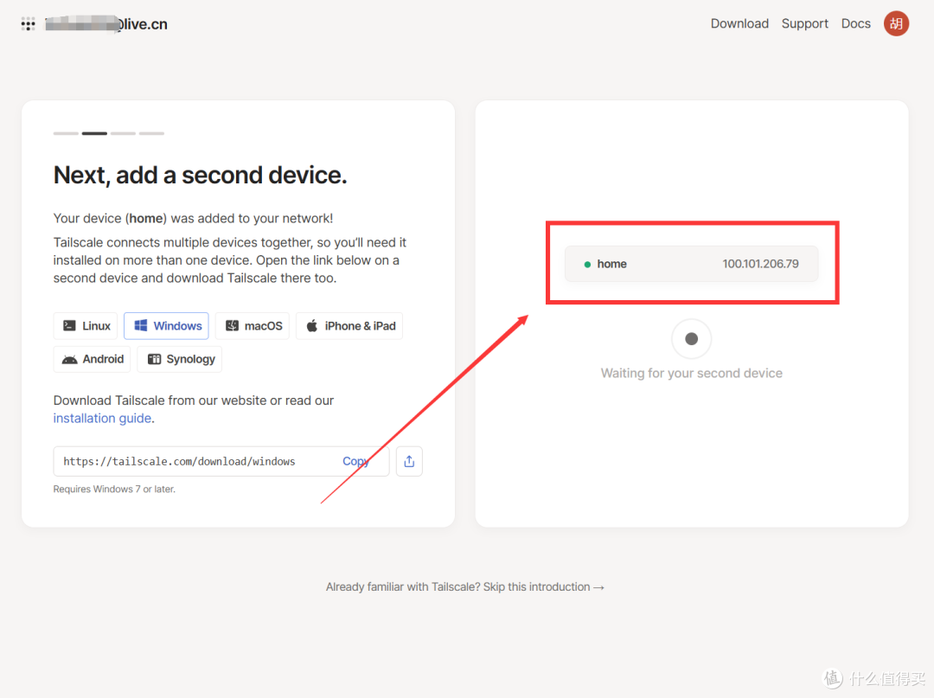Open the Download page in header
This screenshot has width=934, height=698.
(739, 24)
